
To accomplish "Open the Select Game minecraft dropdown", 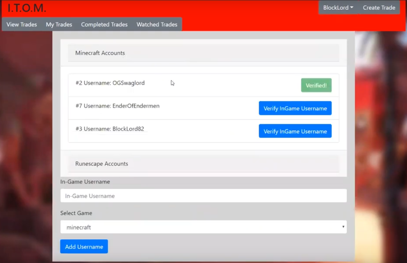I will click(x=203, y=227).
